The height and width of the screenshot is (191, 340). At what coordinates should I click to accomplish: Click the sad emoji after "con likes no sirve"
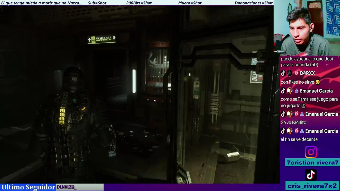pyautogui.click(x=317, y=82)
